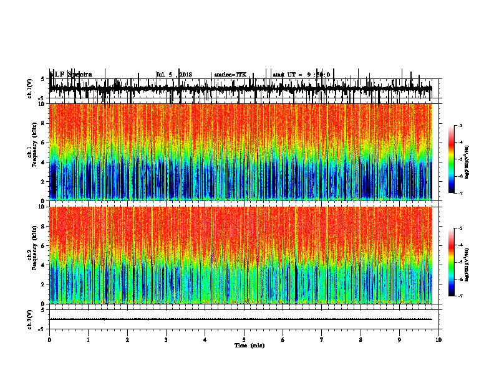
Task: Click time axis tick label "1"
Action: point(88,340)
